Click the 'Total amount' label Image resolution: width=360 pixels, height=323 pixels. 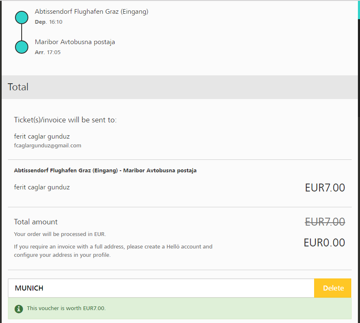(36, 222)
